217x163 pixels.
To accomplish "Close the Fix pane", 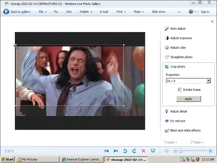I will click(x=212, y=21).
